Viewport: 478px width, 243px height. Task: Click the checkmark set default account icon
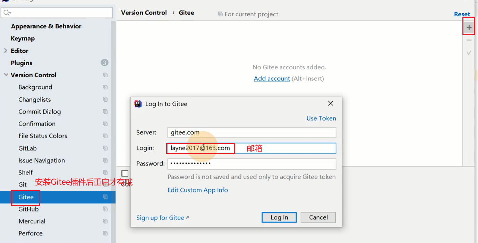[469, 53]
